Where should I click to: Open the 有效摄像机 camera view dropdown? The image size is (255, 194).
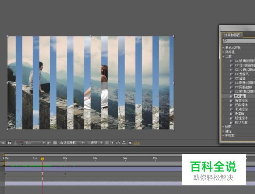72,143
